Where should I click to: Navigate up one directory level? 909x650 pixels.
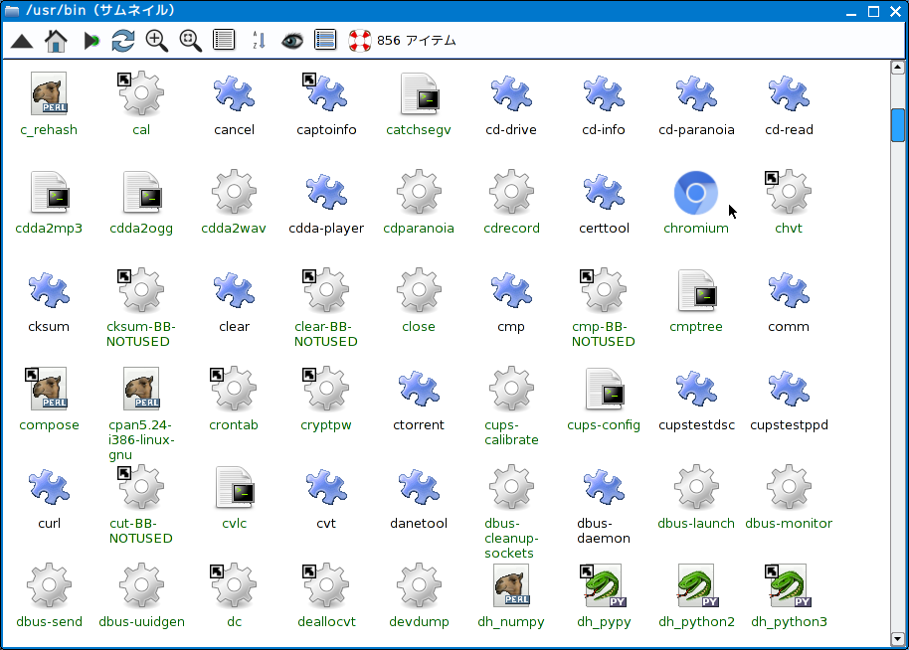coord(21,40)
